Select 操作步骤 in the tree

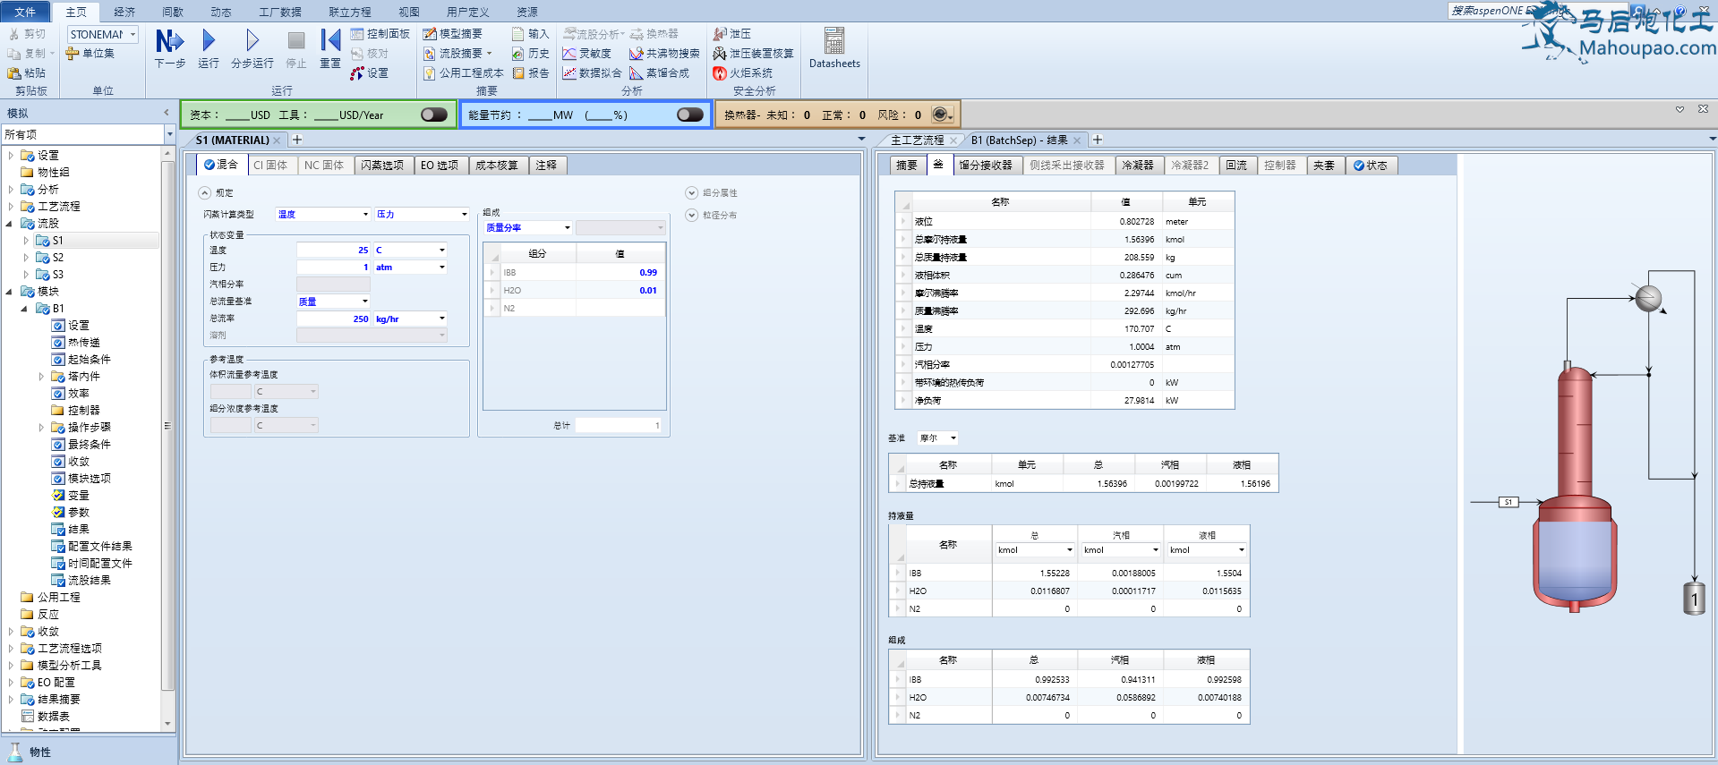click(90, 428)
